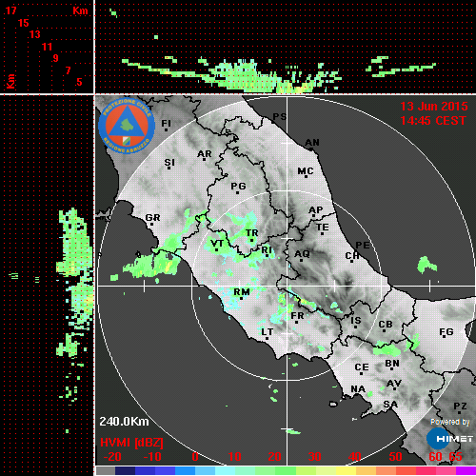Viewport: 476px width, 476px height.
Task: Click the HVMI [dBZ] legend label
Action: [131, 443]
